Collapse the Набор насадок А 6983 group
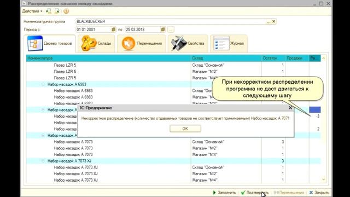 pyautogui.click(x=43, y=84)
